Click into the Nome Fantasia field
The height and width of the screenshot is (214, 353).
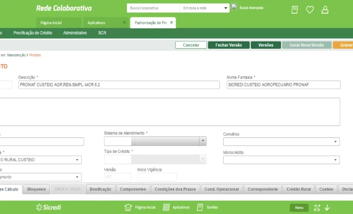pos(283,85)
